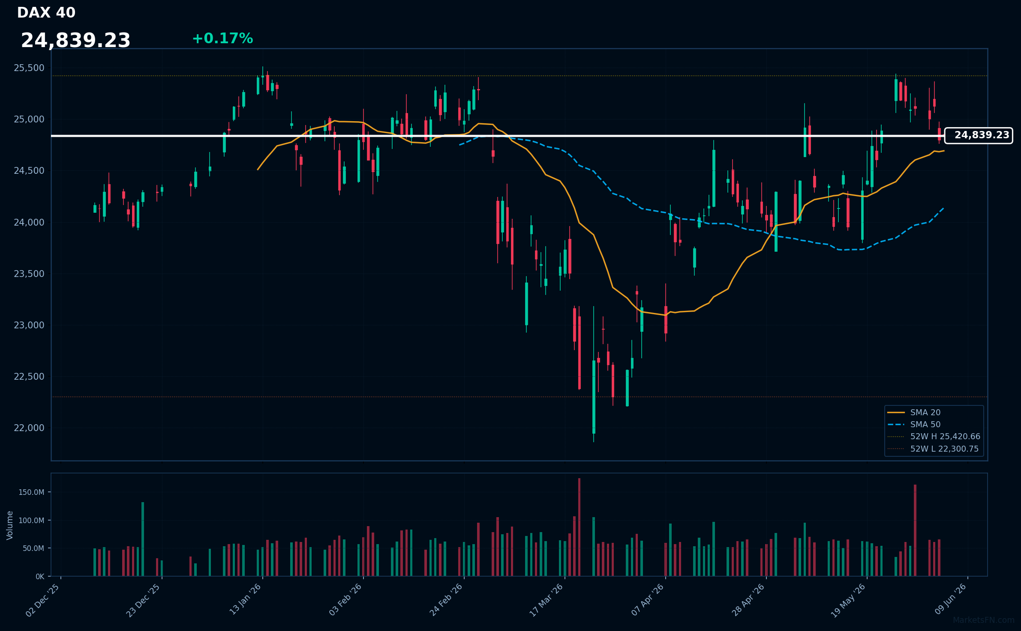This screenshot has height=631, width=1021.
Task: Click the 02 Dec '25 date label
Action: click(43, 600)
